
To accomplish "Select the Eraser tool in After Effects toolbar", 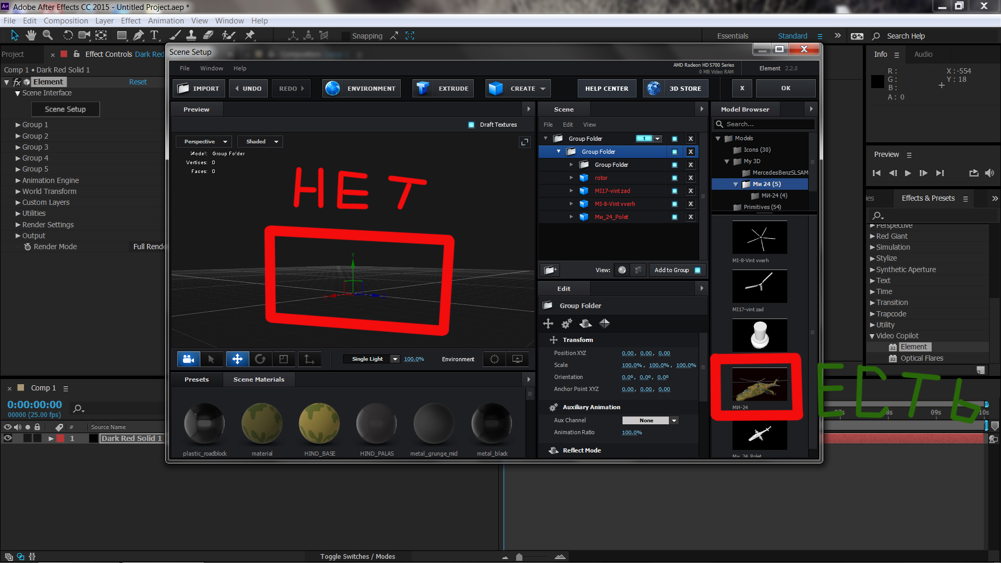I will click(x=208, y=35).
